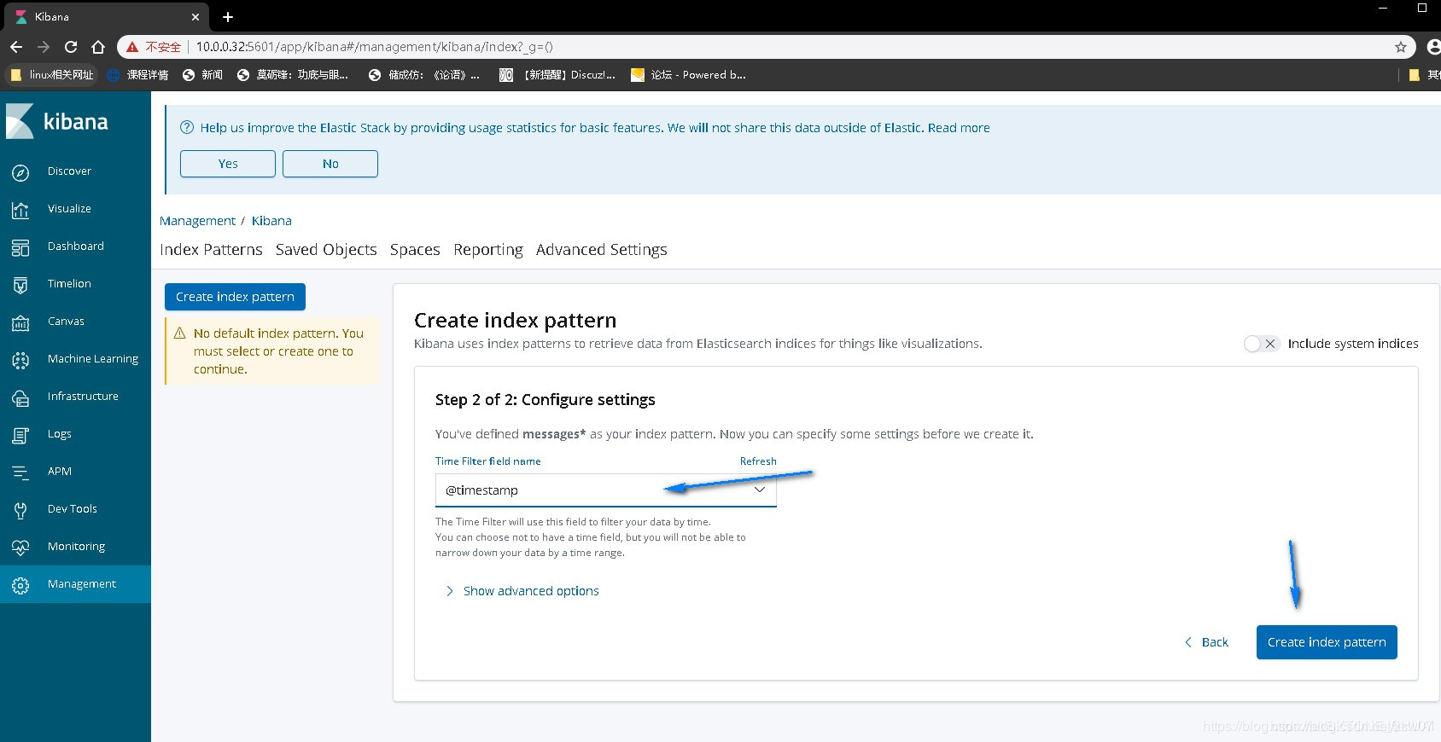The image size is (1441, 742).
Task: Close the Kibana browser tab
Action: tap(195, 17)
